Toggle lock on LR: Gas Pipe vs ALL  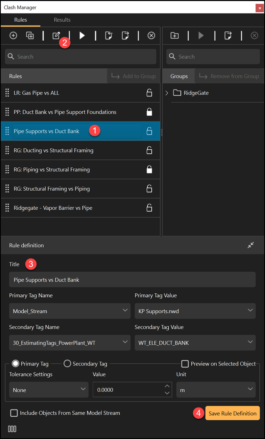pos(149,93)
